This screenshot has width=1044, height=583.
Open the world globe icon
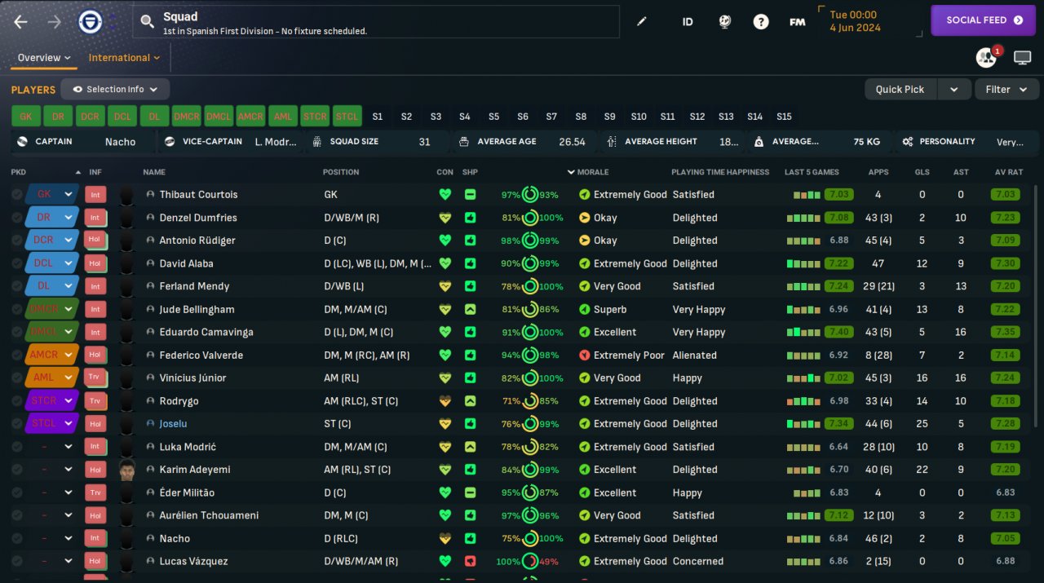(x=724, y=22)
